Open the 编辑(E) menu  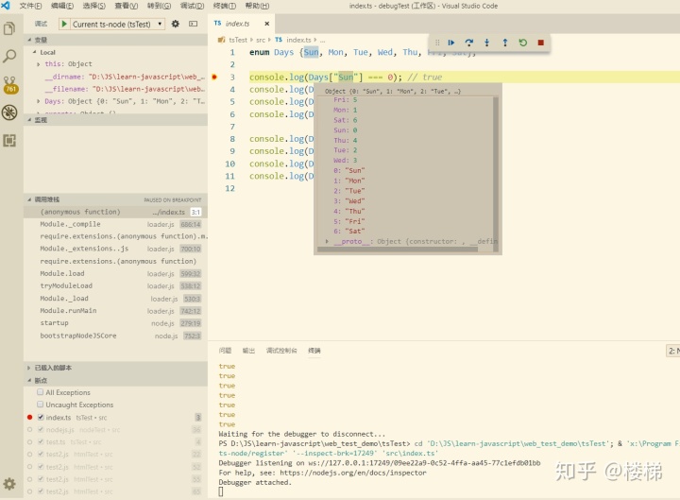(x=62, y=6)
